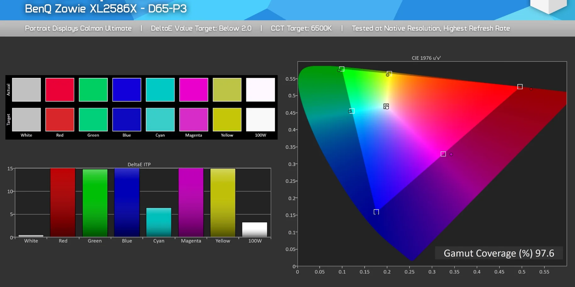Click the Magenta bar in DeltaE ITP chart

pyautogui.click(x=191, y=203)
